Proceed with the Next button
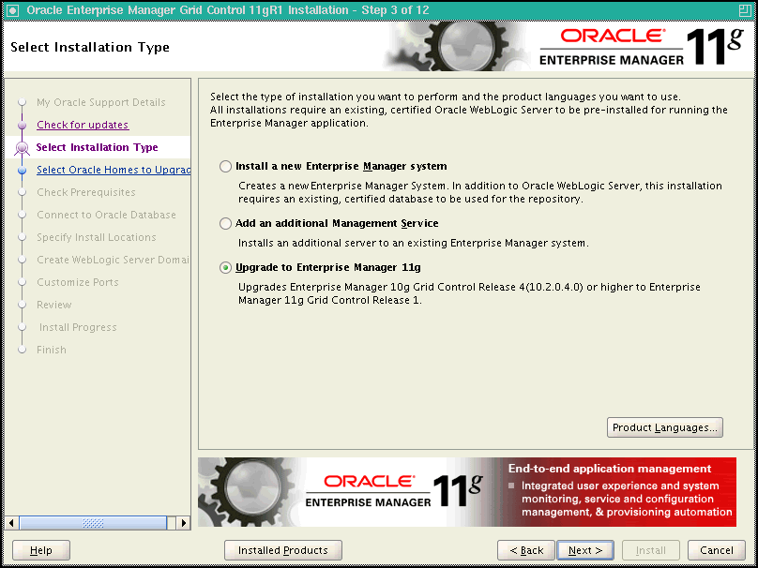 [x=585, y=550]
